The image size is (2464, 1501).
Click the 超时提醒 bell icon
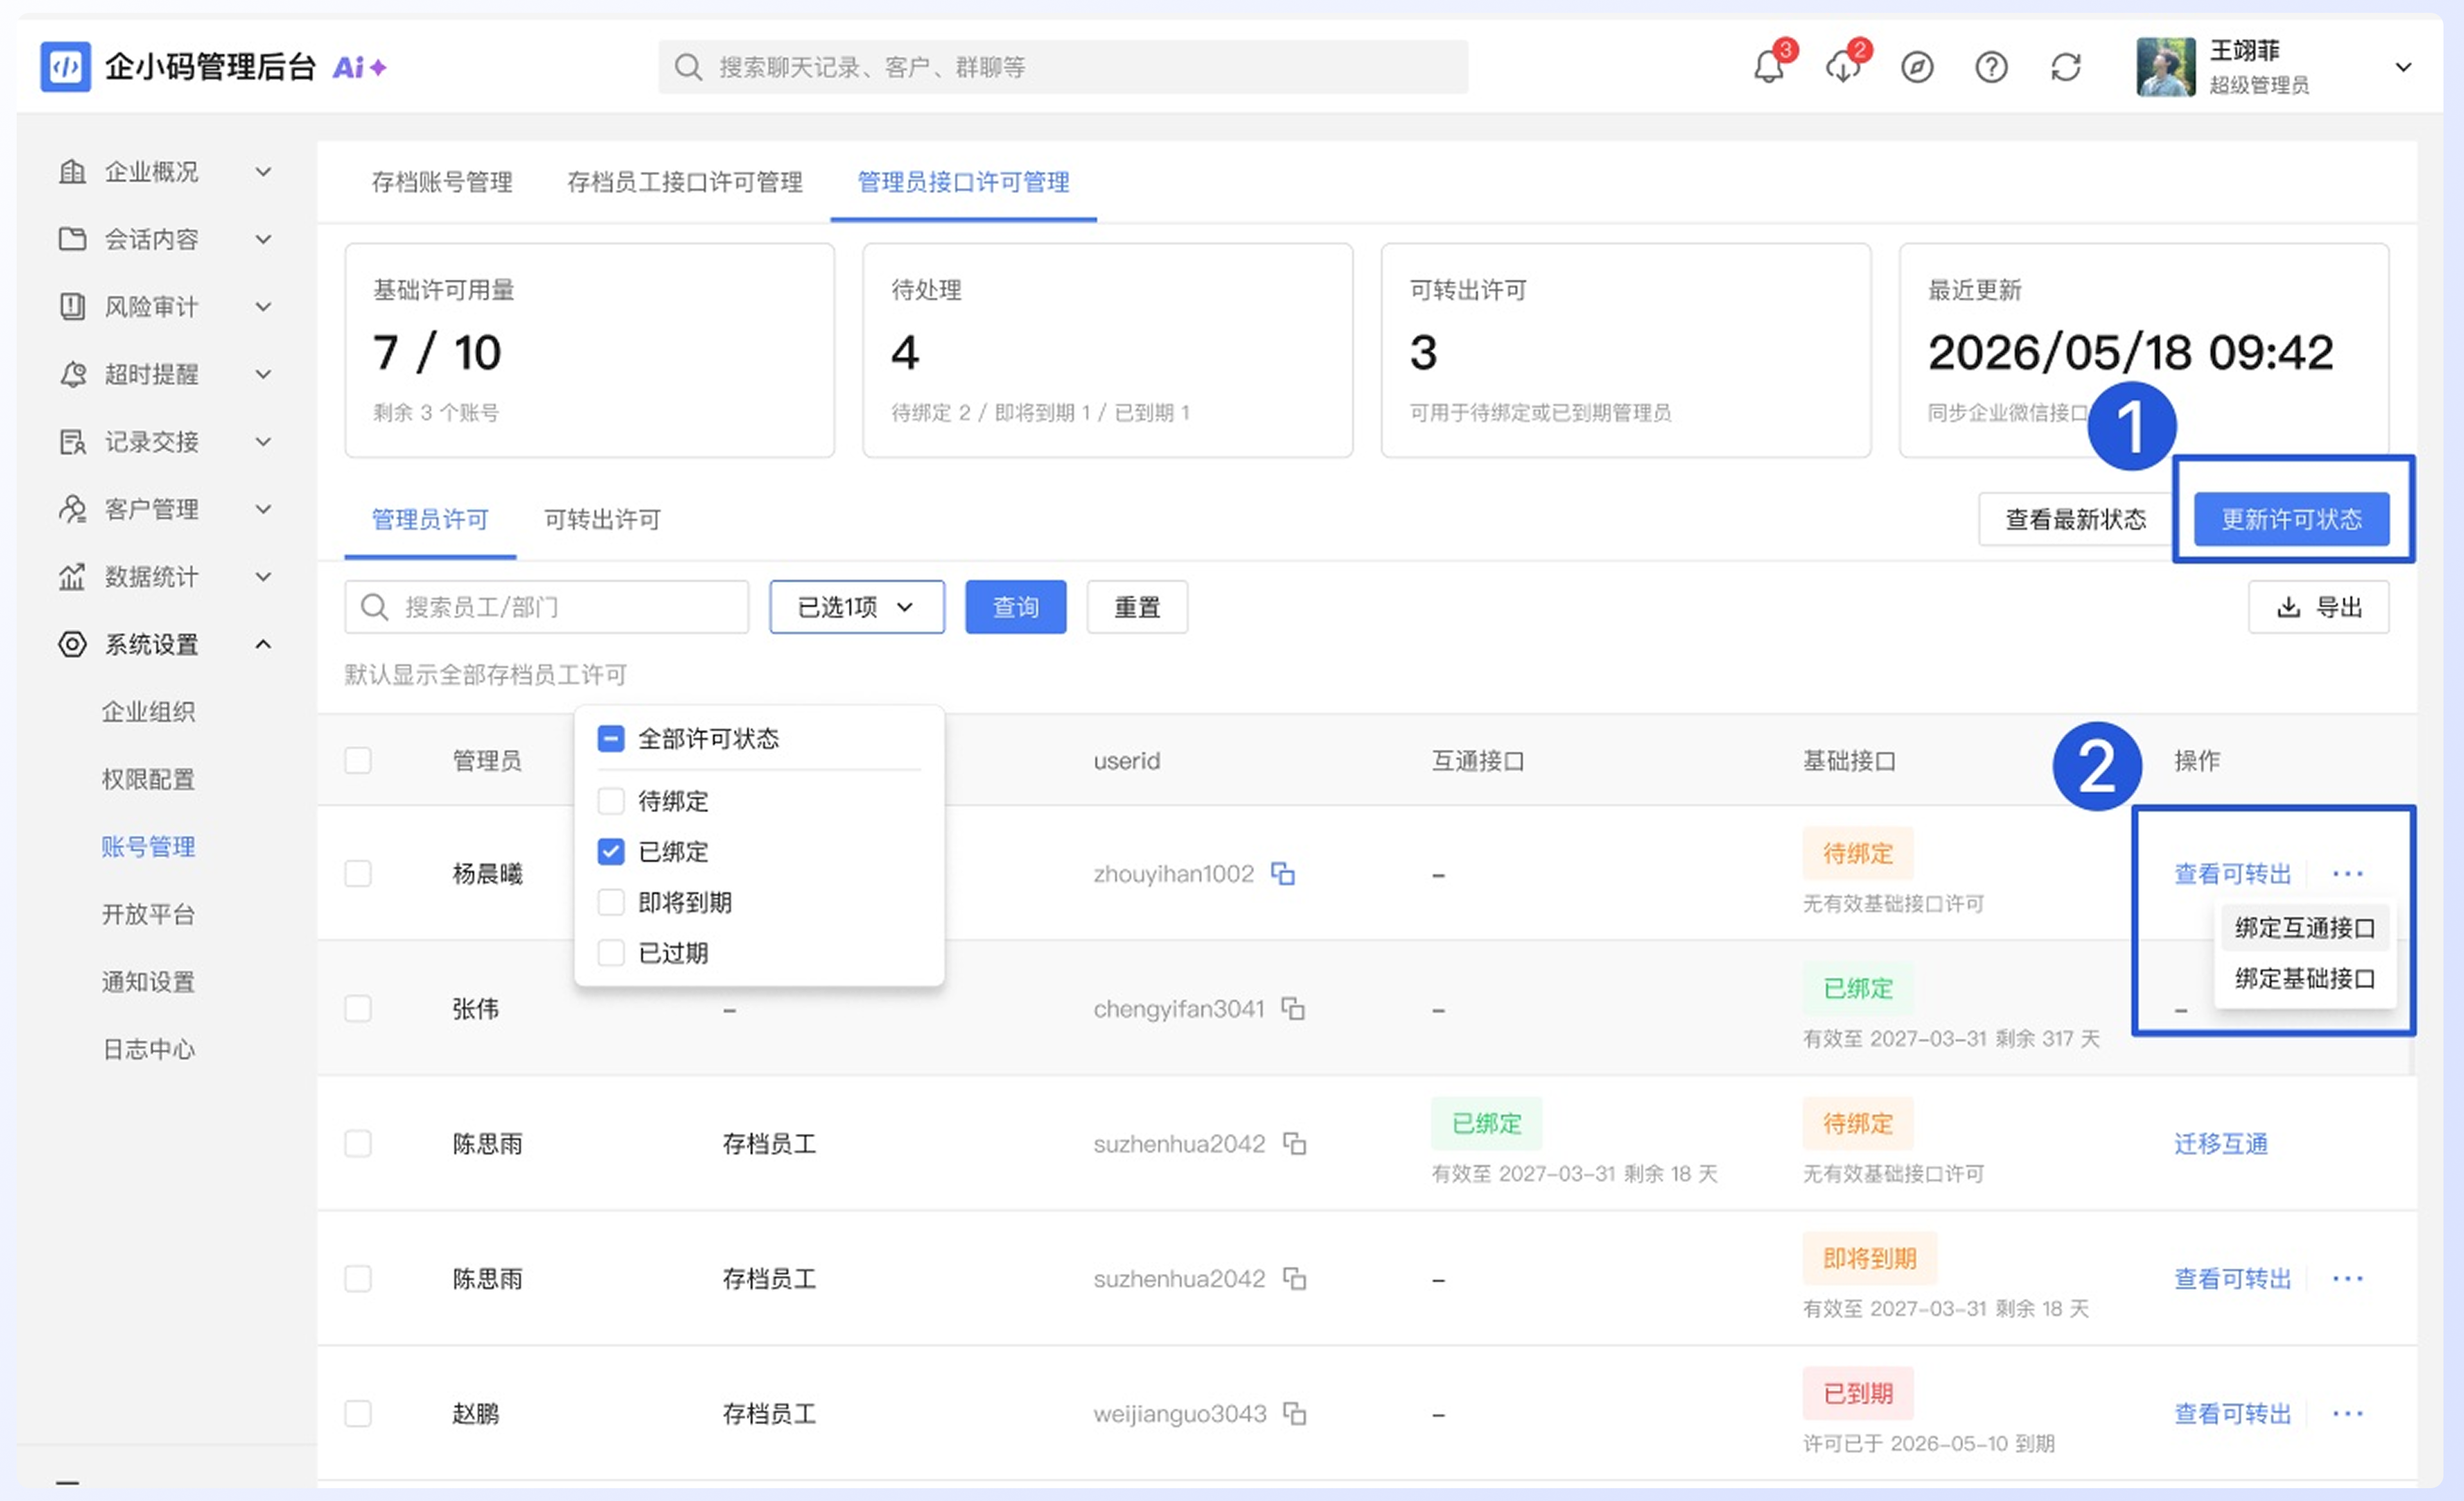(72, 374)
